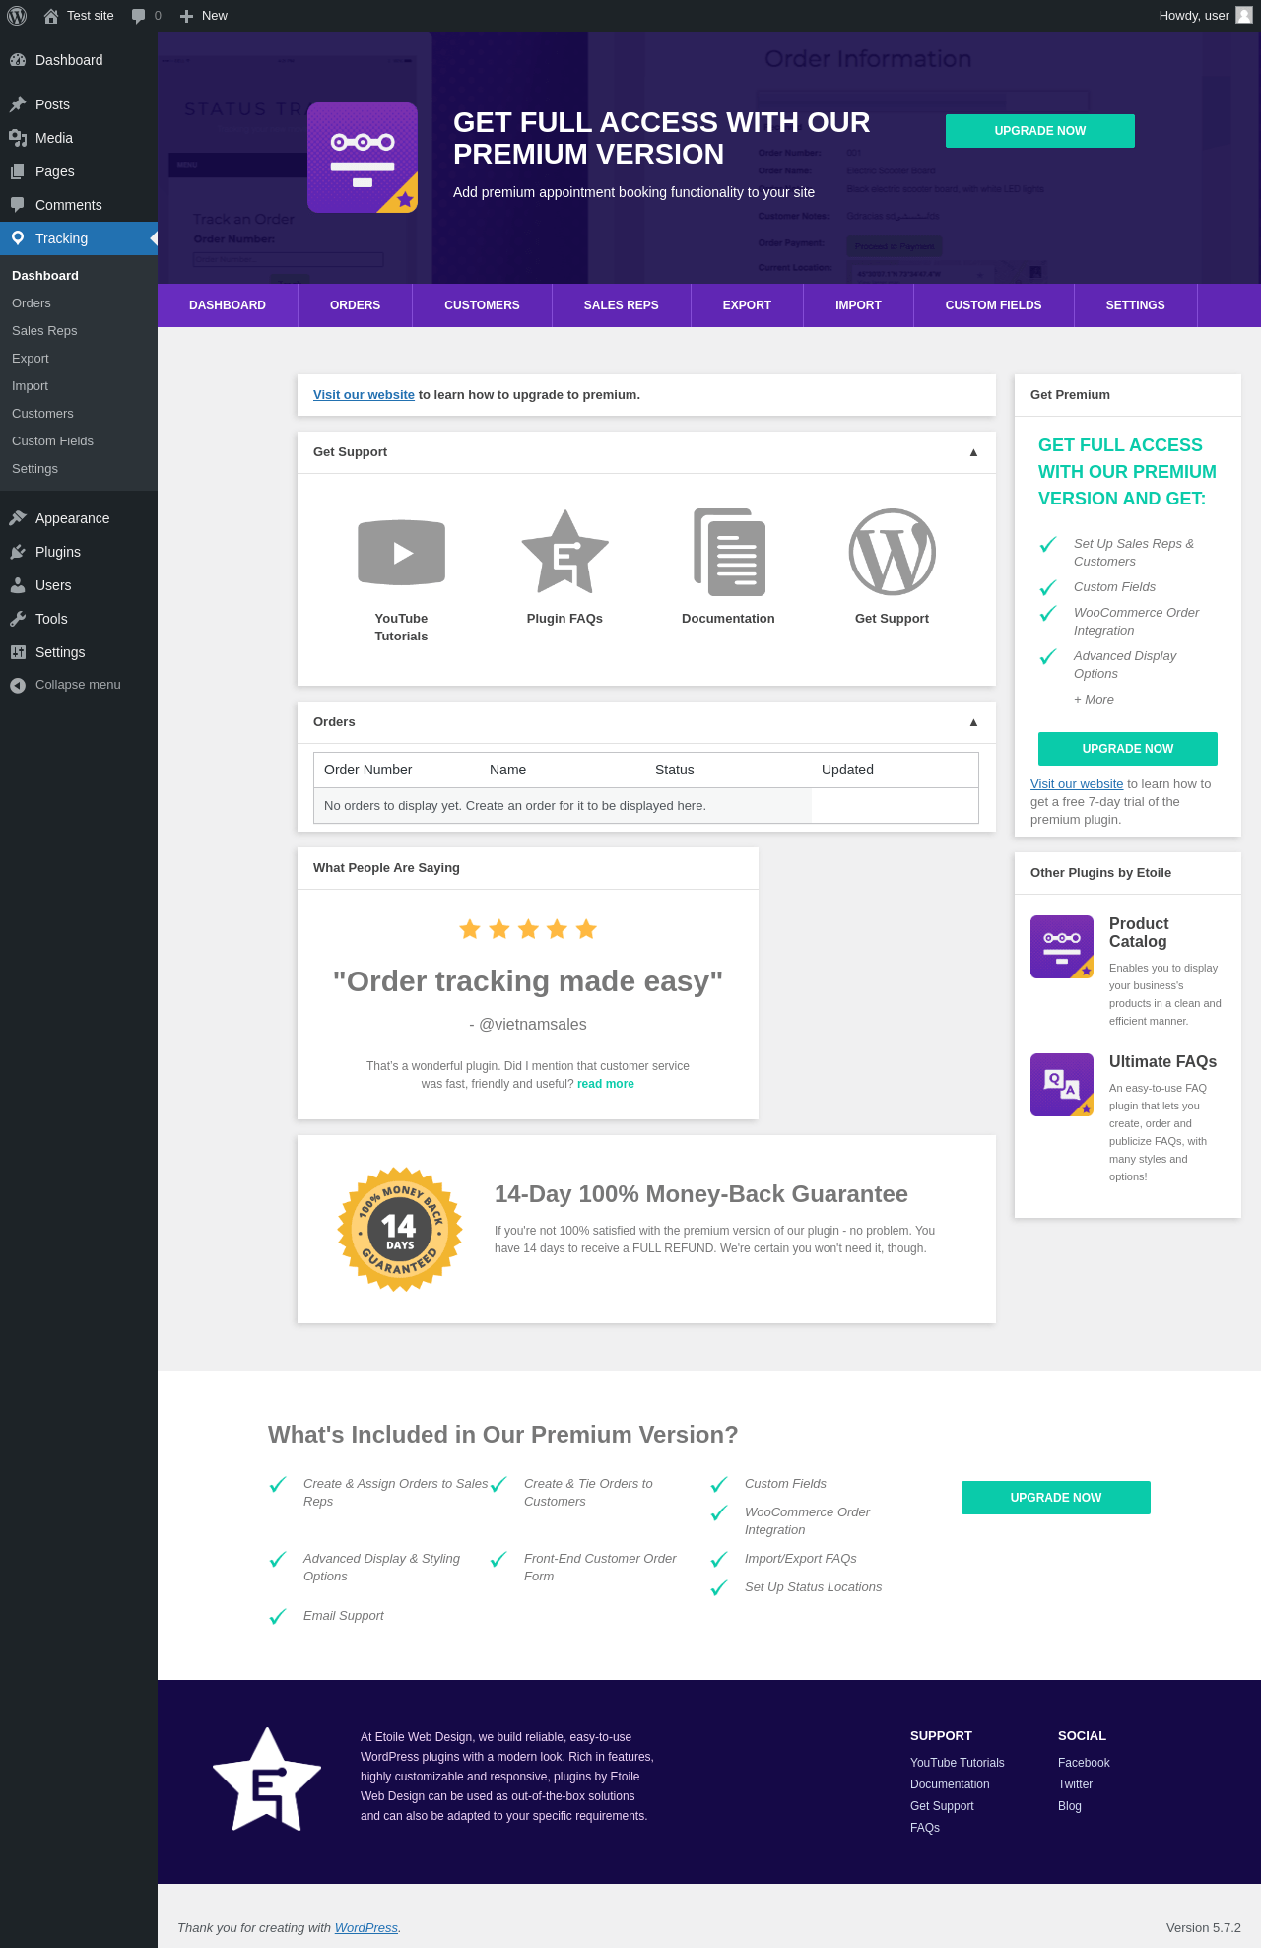Image resolution: width=1261 pixels, height=1948 pixels.
Task: Click the Posts pushpin icon
Action: (x=18, y=104)
